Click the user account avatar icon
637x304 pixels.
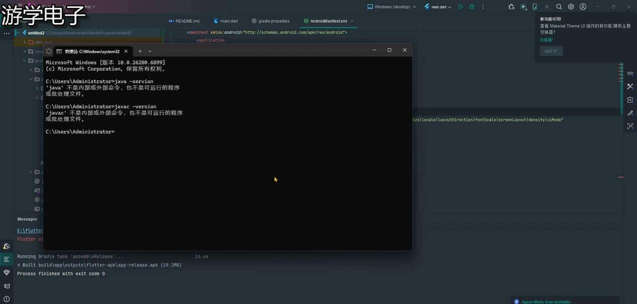583,7
